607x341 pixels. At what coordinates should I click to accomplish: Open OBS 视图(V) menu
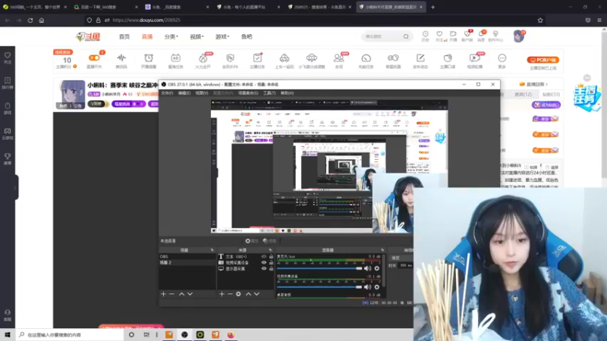(202, 93)
